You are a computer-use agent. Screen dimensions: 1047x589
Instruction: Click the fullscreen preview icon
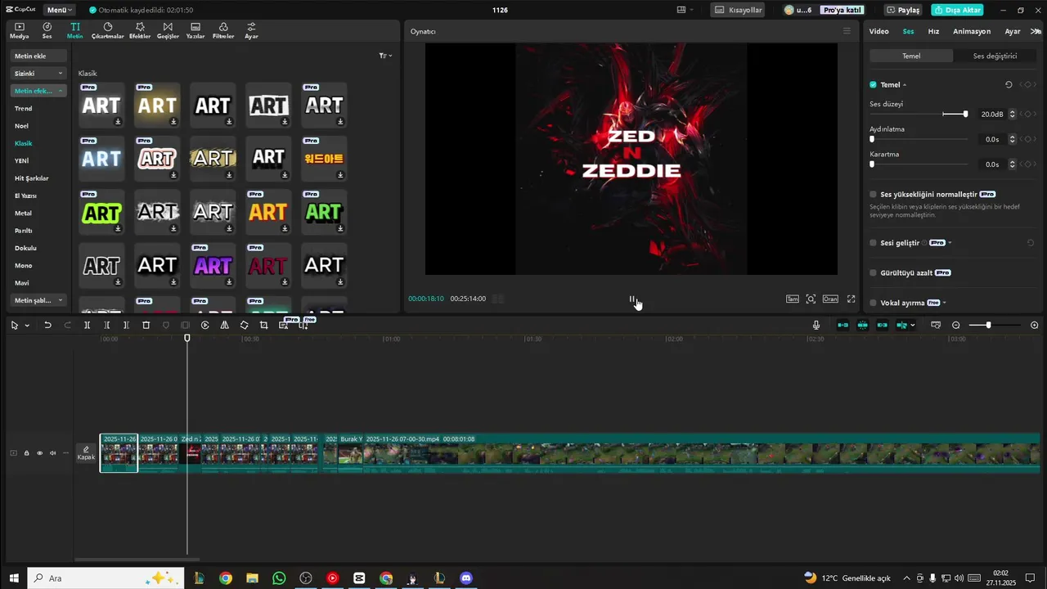pyautogui.click(x=851, y=299)
